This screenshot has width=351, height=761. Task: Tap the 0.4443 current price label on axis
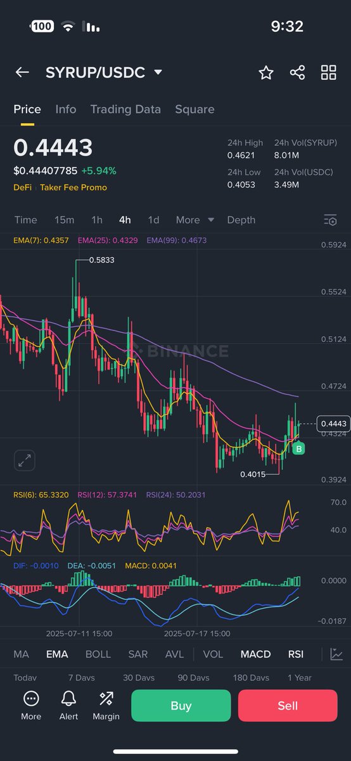pyautogui.click(x=333, y=424)
